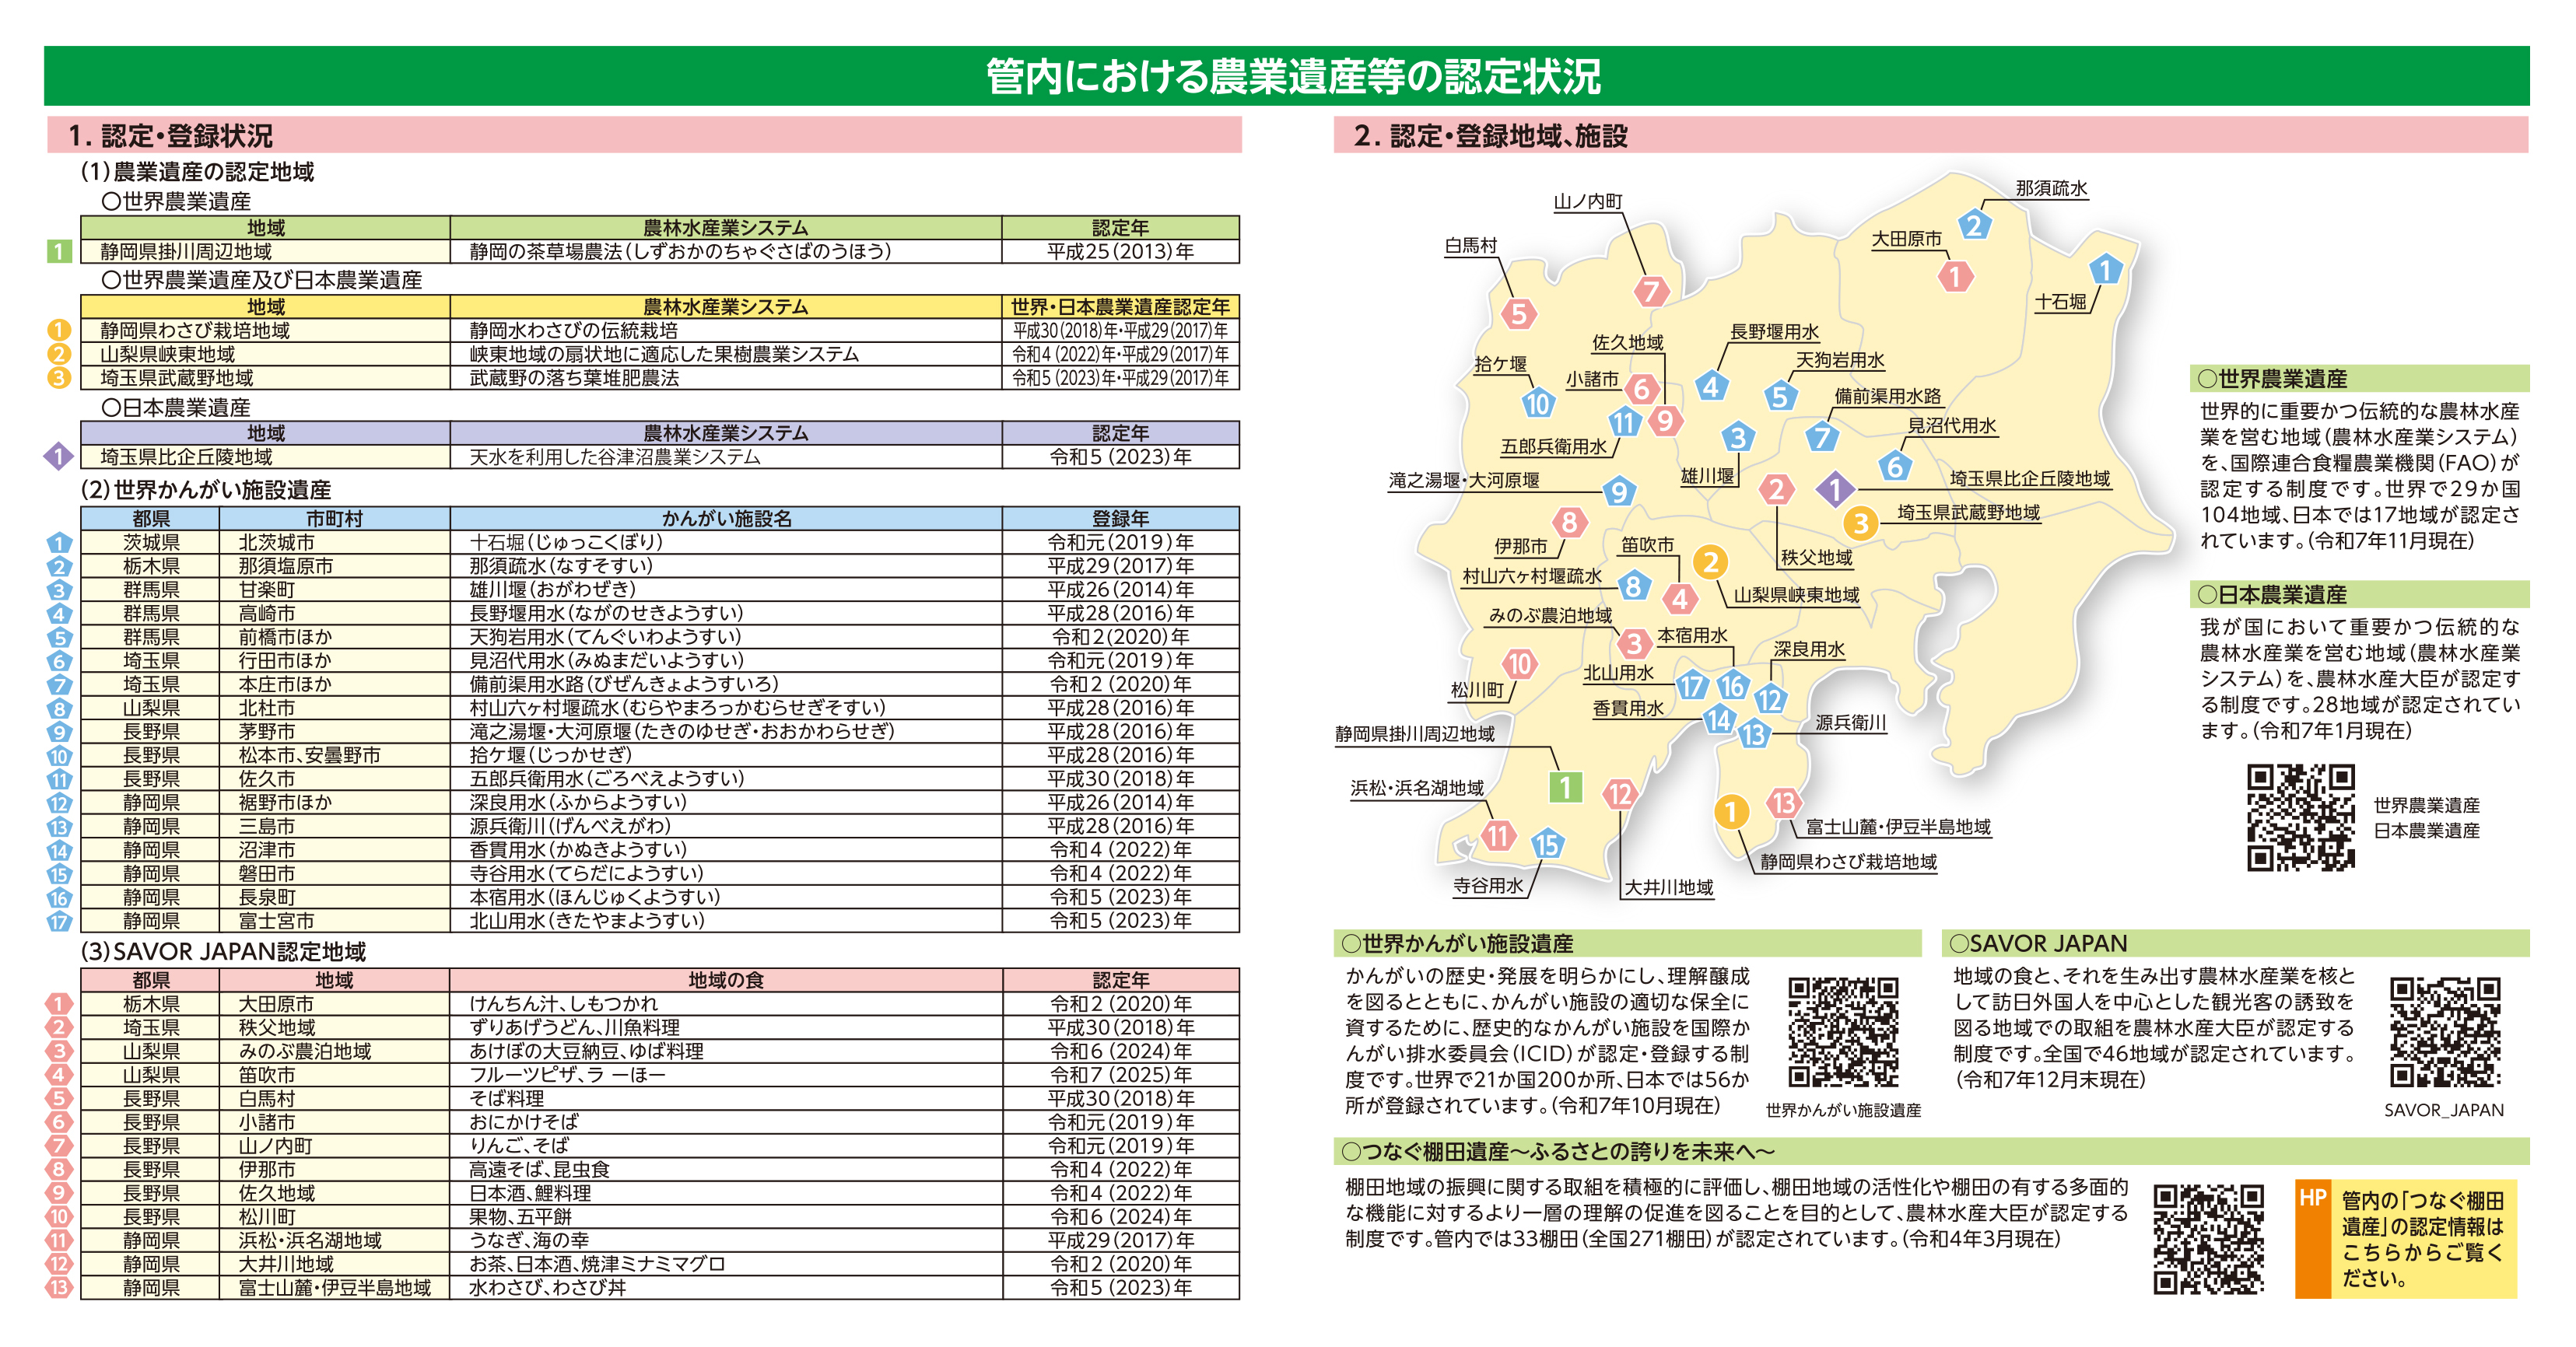Click yellow circle 3 map marker near 埼玉県武蔵野地域

point(1860,523)
